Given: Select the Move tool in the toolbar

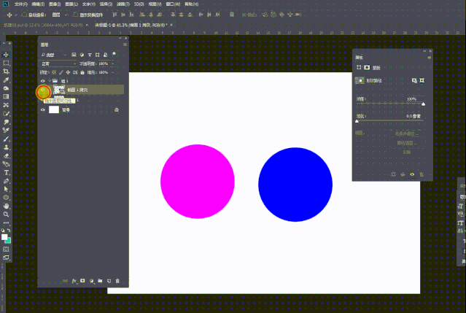Looking at the screenshot, I should pyautogui.click(x=6, y=55).
